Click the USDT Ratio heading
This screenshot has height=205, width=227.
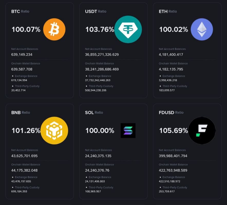tap(96, 11)
